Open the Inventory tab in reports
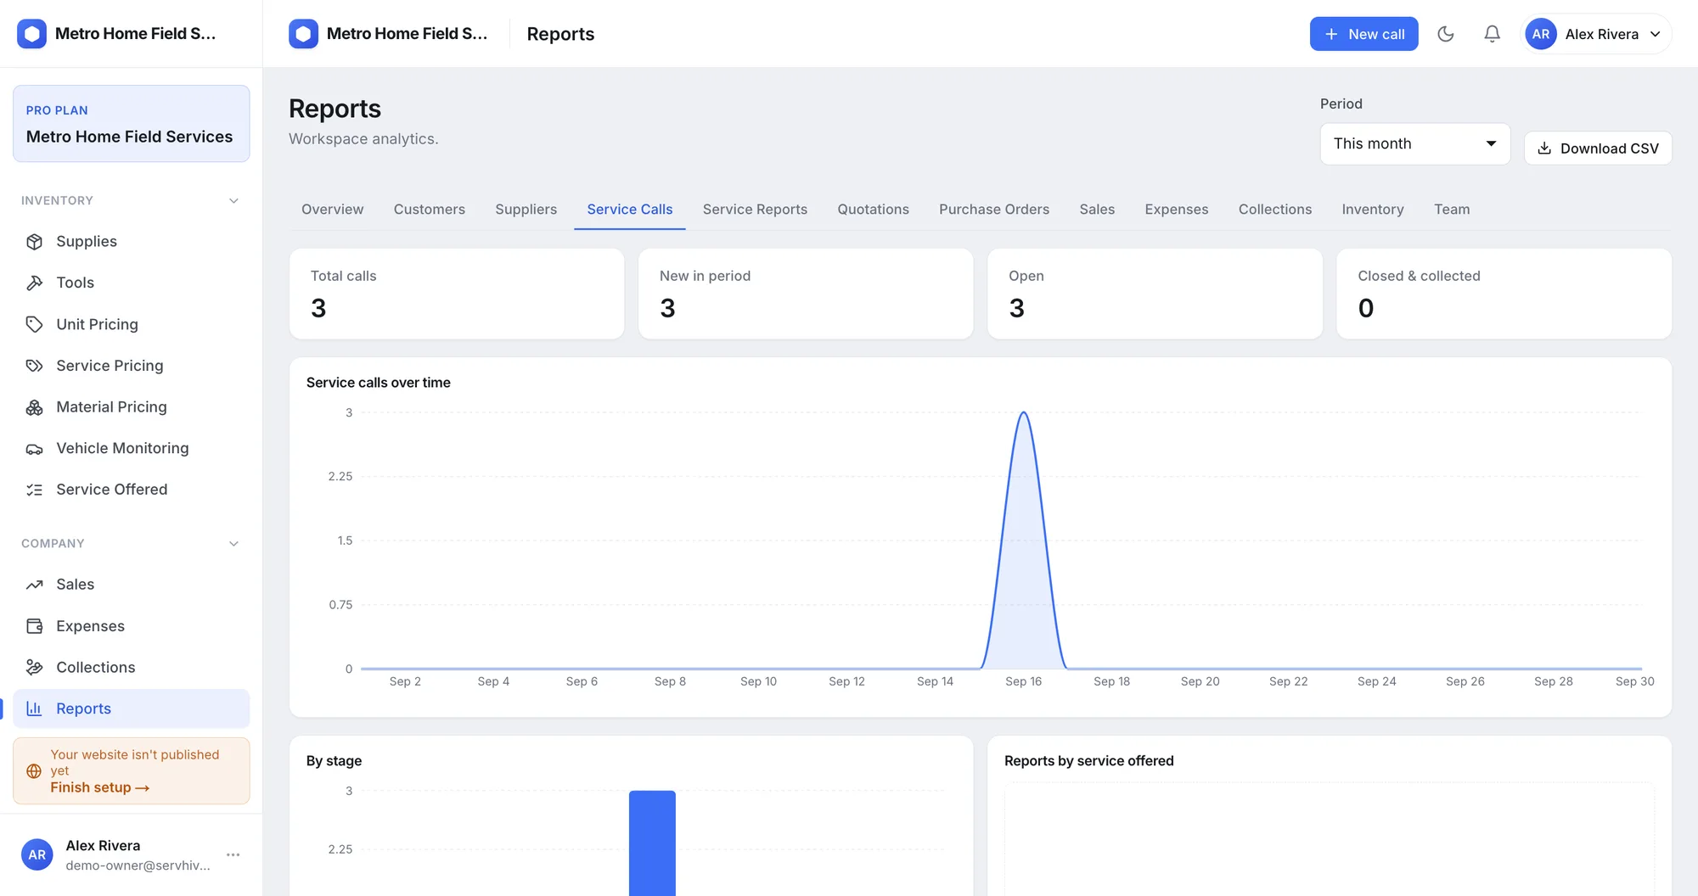The height and width of the screenshot is (896, 1698). [1373, 210]
